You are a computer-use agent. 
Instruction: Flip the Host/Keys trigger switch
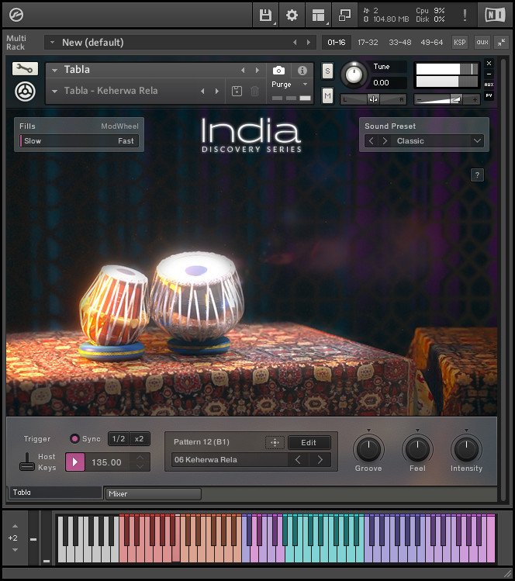click(x=27, y=462)
